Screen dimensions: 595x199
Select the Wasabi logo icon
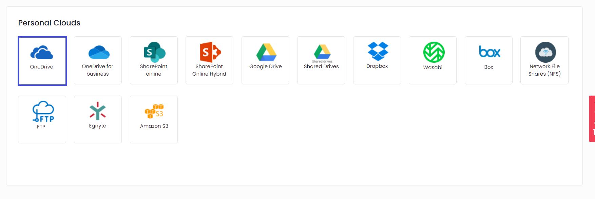434,52
